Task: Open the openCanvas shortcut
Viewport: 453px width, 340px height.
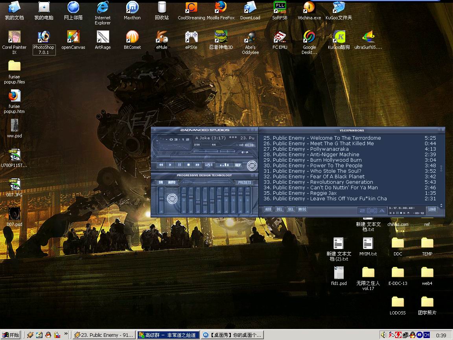Action: [x=73, y=40]
